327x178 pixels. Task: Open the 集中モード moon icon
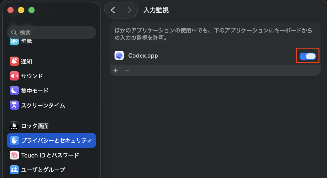tap(14, 91)
